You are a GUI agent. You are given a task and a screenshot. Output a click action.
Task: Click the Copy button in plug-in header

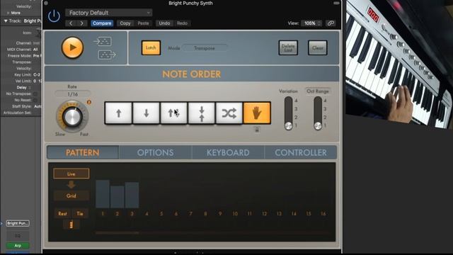click(x=125, y=23)
